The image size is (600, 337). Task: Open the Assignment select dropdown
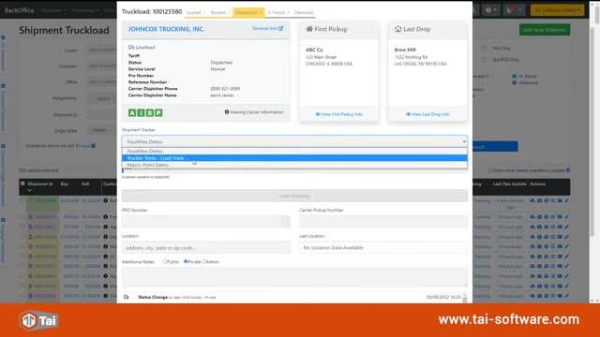click(x=102, y=98)
